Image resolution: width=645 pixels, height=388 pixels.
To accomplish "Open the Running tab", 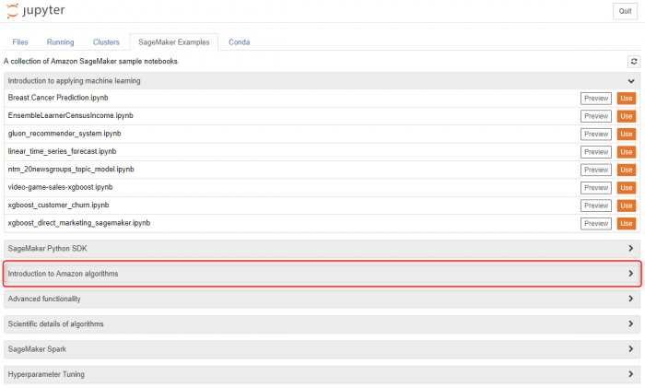I will point(61,42).
